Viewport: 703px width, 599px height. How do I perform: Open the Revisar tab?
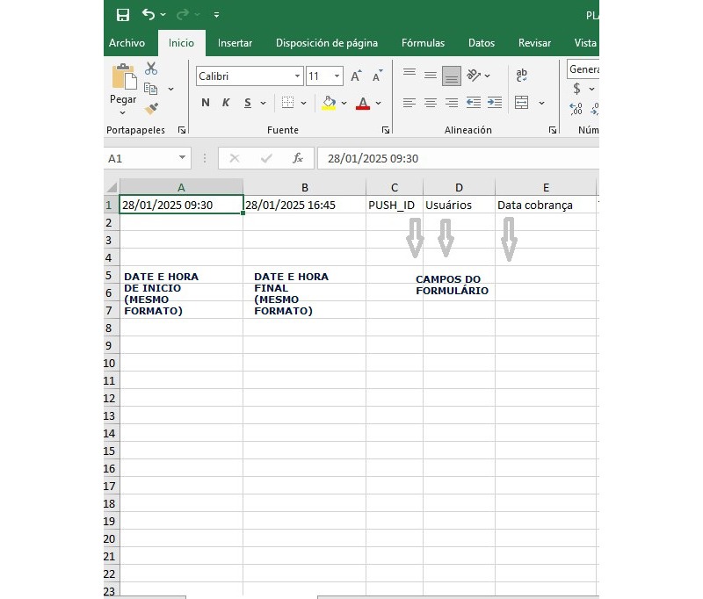[x=534, y=43]
